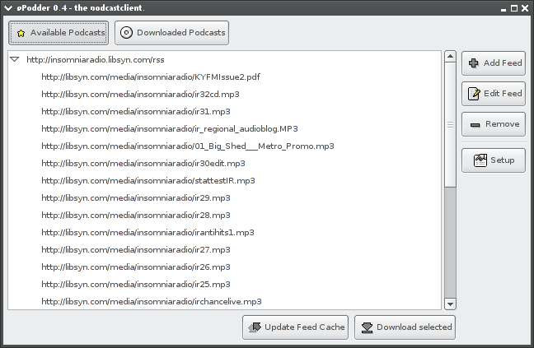
Task: Click the scrollbar down arrow
Action: pyautogui.click(x=450, y=304)
